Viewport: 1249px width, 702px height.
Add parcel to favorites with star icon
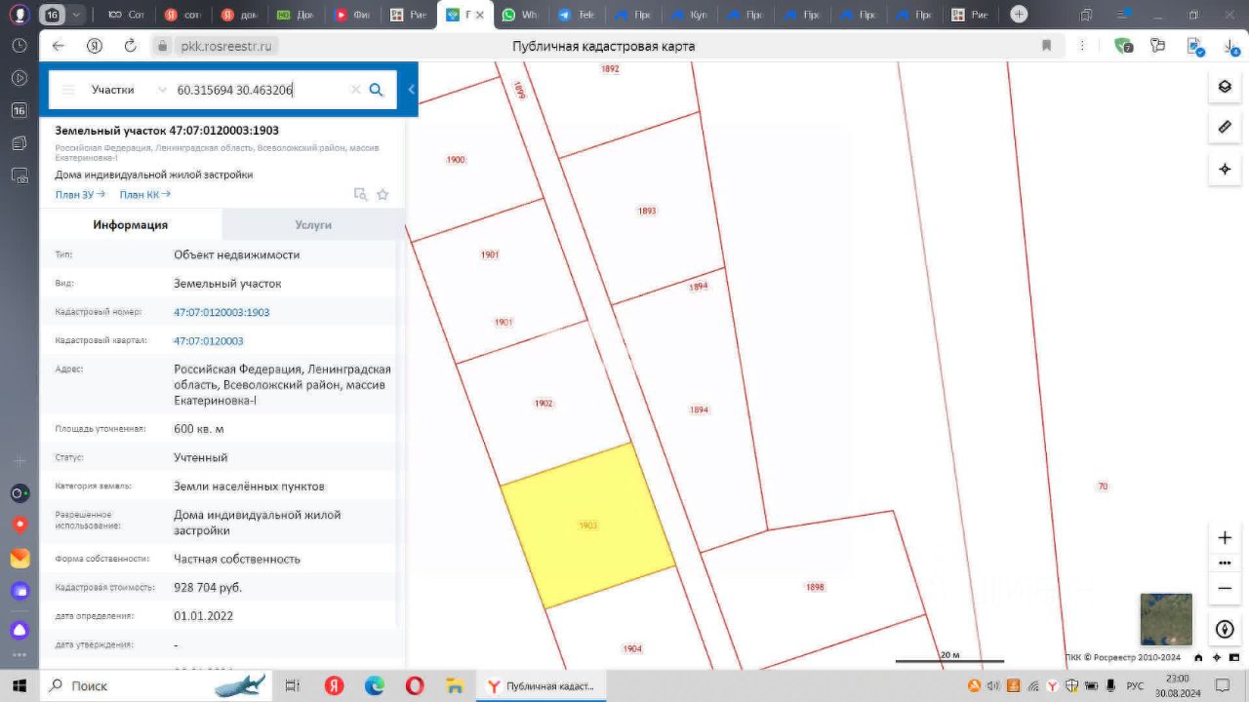pyautogui.click(x=383, y=195)
